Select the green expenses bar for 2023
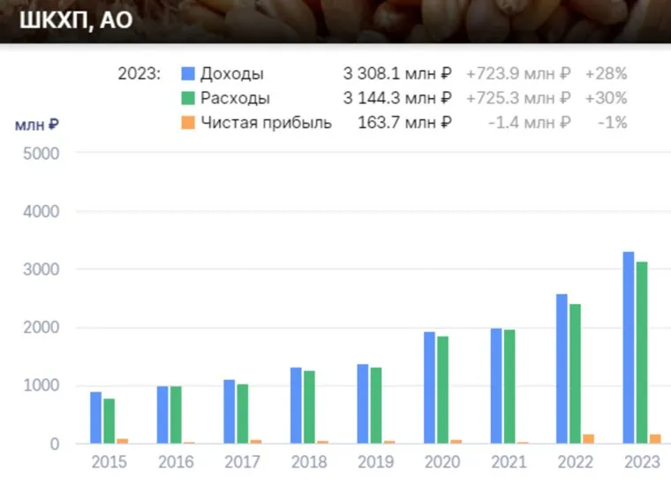 tap(642, 353)
